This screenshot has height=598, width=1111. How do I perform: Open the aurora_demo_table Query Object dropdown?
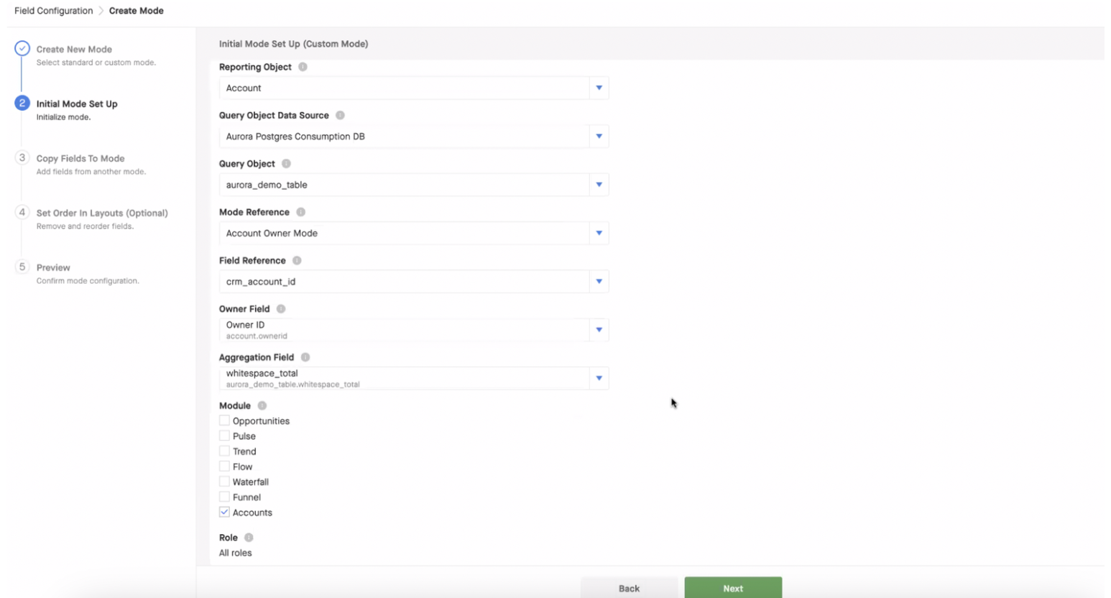click(x=599, y=185)
